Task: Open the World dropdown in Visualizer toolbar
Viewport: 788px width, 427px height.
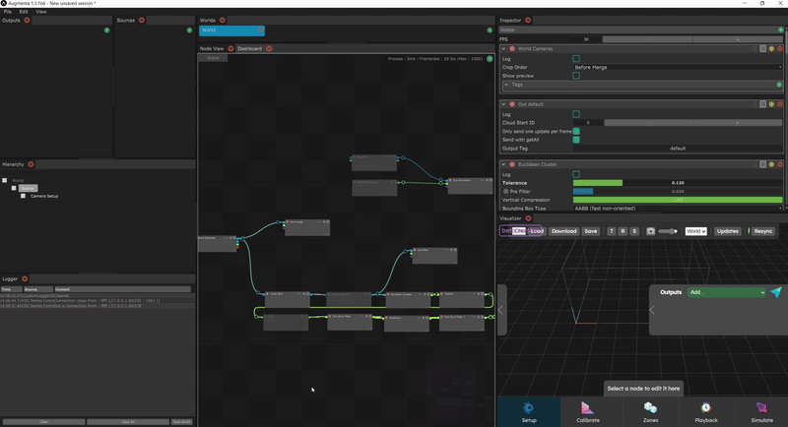Action: pyautogui.click(x=695, y=231)
